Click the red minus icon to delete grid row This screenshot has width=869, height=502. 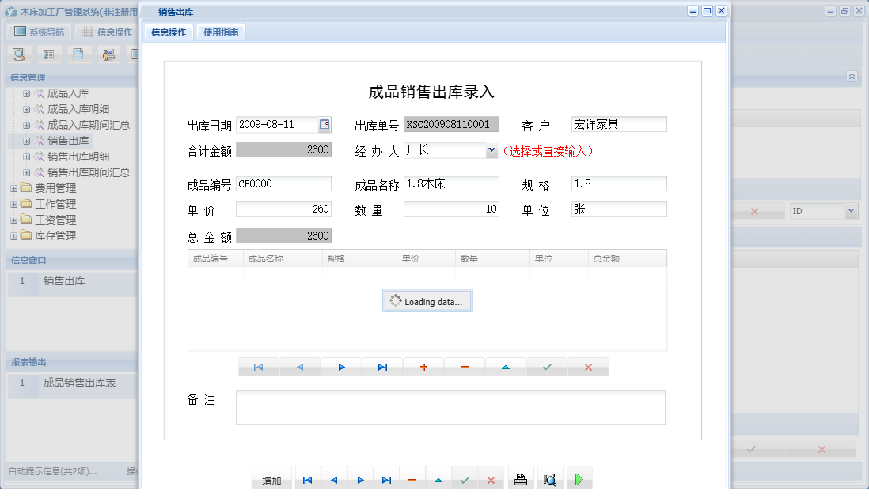465,367
